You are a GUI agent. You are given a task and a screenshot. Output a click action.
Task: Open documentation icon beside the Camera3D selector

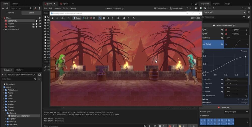coord(249,12)
